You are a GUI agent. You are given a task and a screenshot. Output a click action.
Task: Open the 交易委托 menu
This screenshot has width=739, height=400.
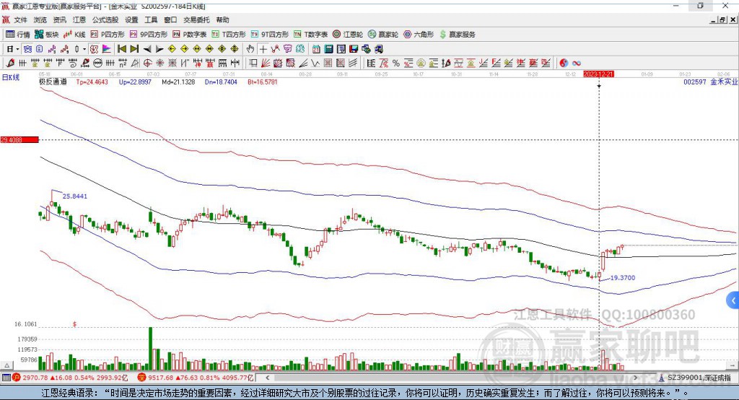pyautogui.click(x=196, y=19)
